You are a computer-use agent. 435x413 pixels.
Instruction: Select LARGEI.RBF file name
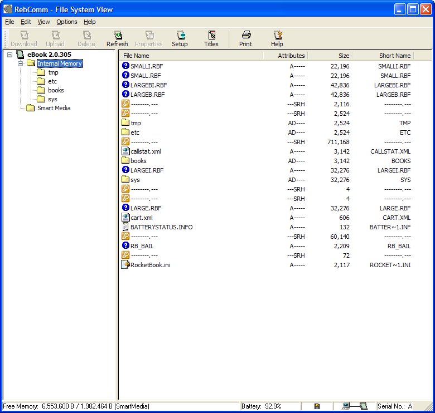[x=147, y=170]
